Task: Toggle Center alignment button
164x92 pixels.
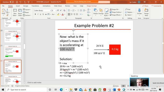Action: (x=72, y=14)
